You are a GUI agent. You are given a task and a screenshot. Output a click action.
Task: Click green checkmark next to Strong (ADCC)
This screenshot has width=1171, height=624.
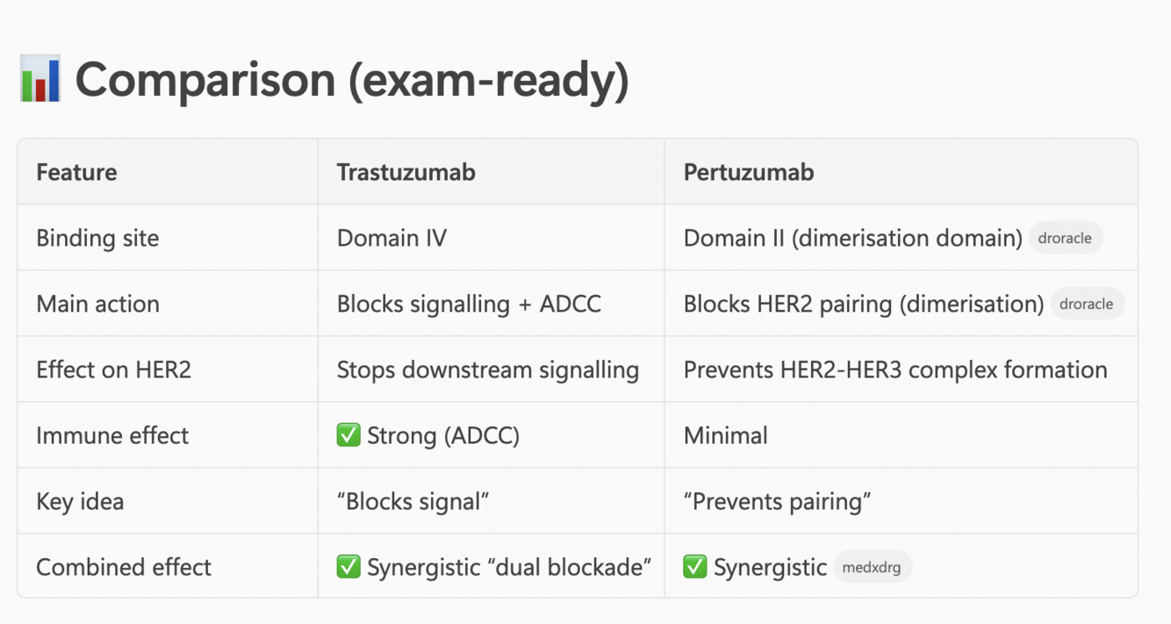pyautogui.click(x=348, y=435)
